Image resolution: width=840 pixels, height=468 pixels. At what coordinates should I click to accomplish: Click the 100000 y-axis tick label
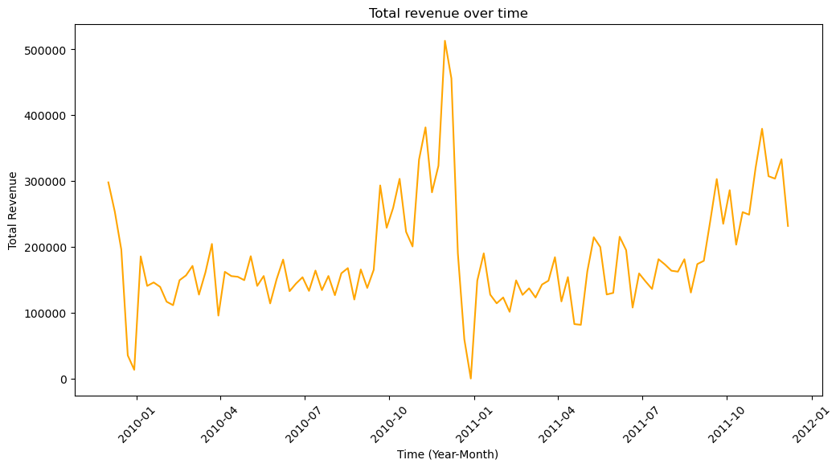(x=46, y=314)
